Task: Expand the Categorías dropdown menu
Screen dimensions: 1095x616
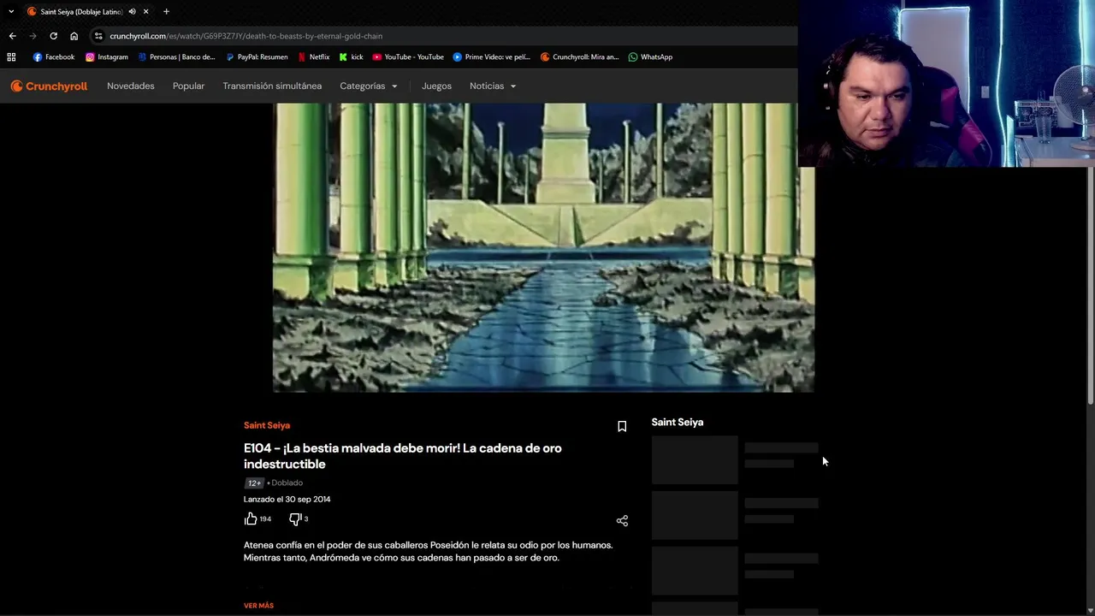Action: click(x=369, y=86)
